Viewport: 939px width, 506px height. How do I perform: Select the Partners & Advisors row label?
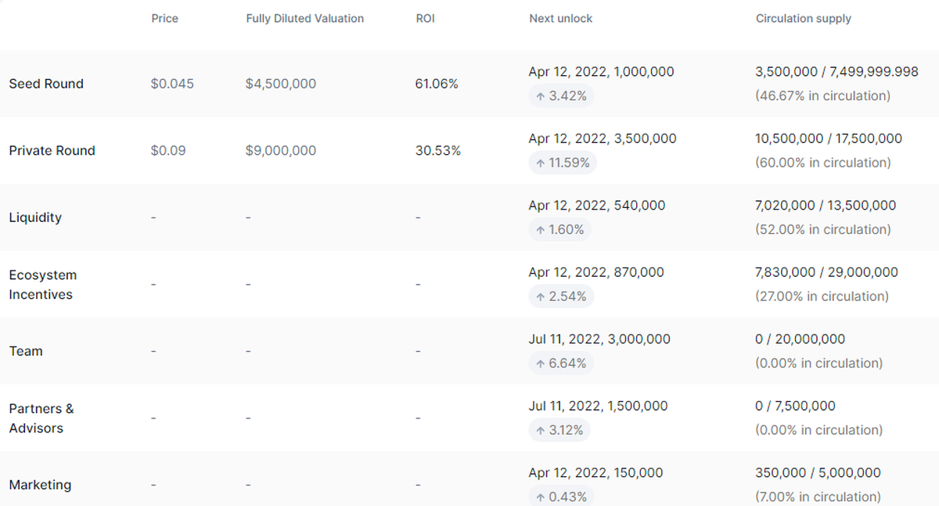[41, 418]
